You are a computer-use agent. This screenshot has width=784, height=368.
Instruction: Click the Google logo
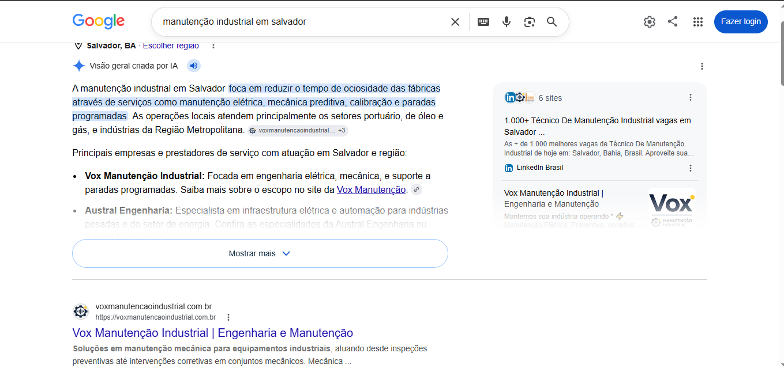99,21
